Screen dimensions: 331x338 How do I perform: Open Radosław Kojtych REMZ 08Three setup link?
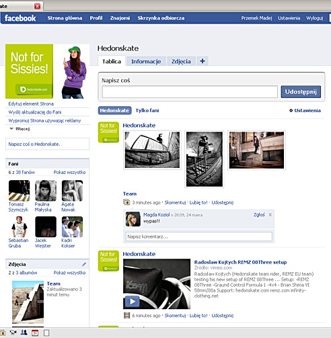pyautogui.click(x=240, y=262)
